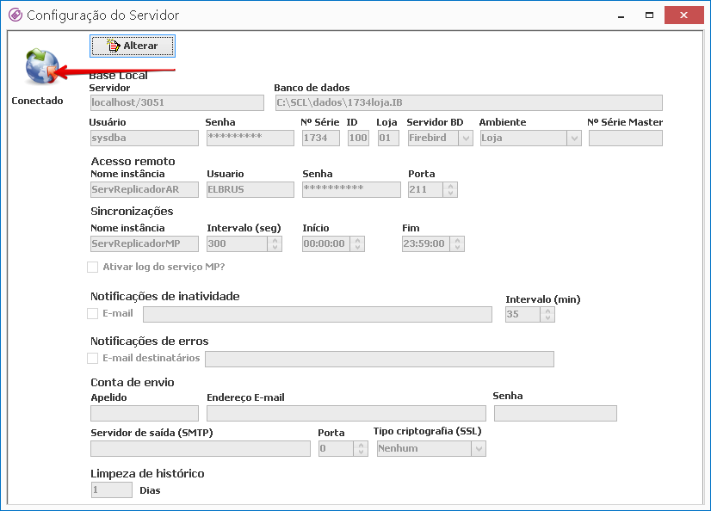This screenshot has height=511, width=711.
Task: Click the Alterar button
Action: click(x=133, y=46)
